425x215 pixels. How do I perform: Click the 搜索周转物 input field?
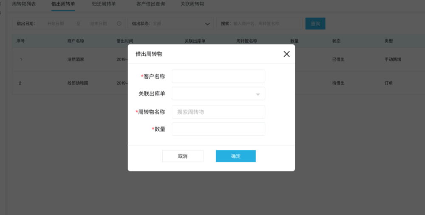[x=218, y=112]
